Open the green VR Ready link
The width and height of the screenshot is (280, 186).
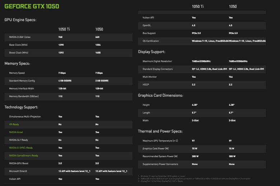14,124
